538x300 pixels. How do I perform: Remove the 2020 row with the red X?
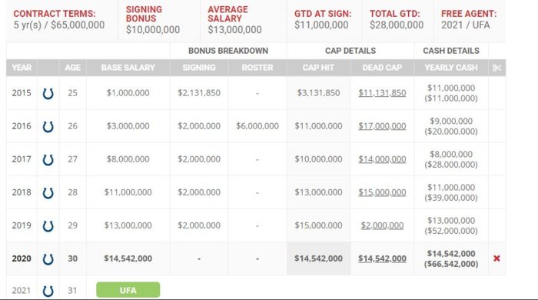496,258
